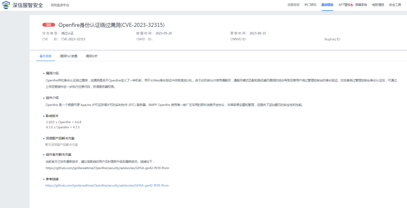This screenshot has height=208, width=407.
Task: Click version range 4.7.0 ≤ Openfire < 4.7.5
Action: click(63, 127)
